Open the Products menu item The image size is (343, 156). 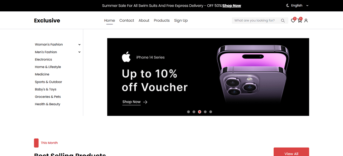[162, 20]
